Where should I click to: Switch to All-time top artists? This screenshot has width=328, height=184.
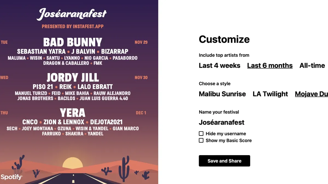[x=312, y=66]
